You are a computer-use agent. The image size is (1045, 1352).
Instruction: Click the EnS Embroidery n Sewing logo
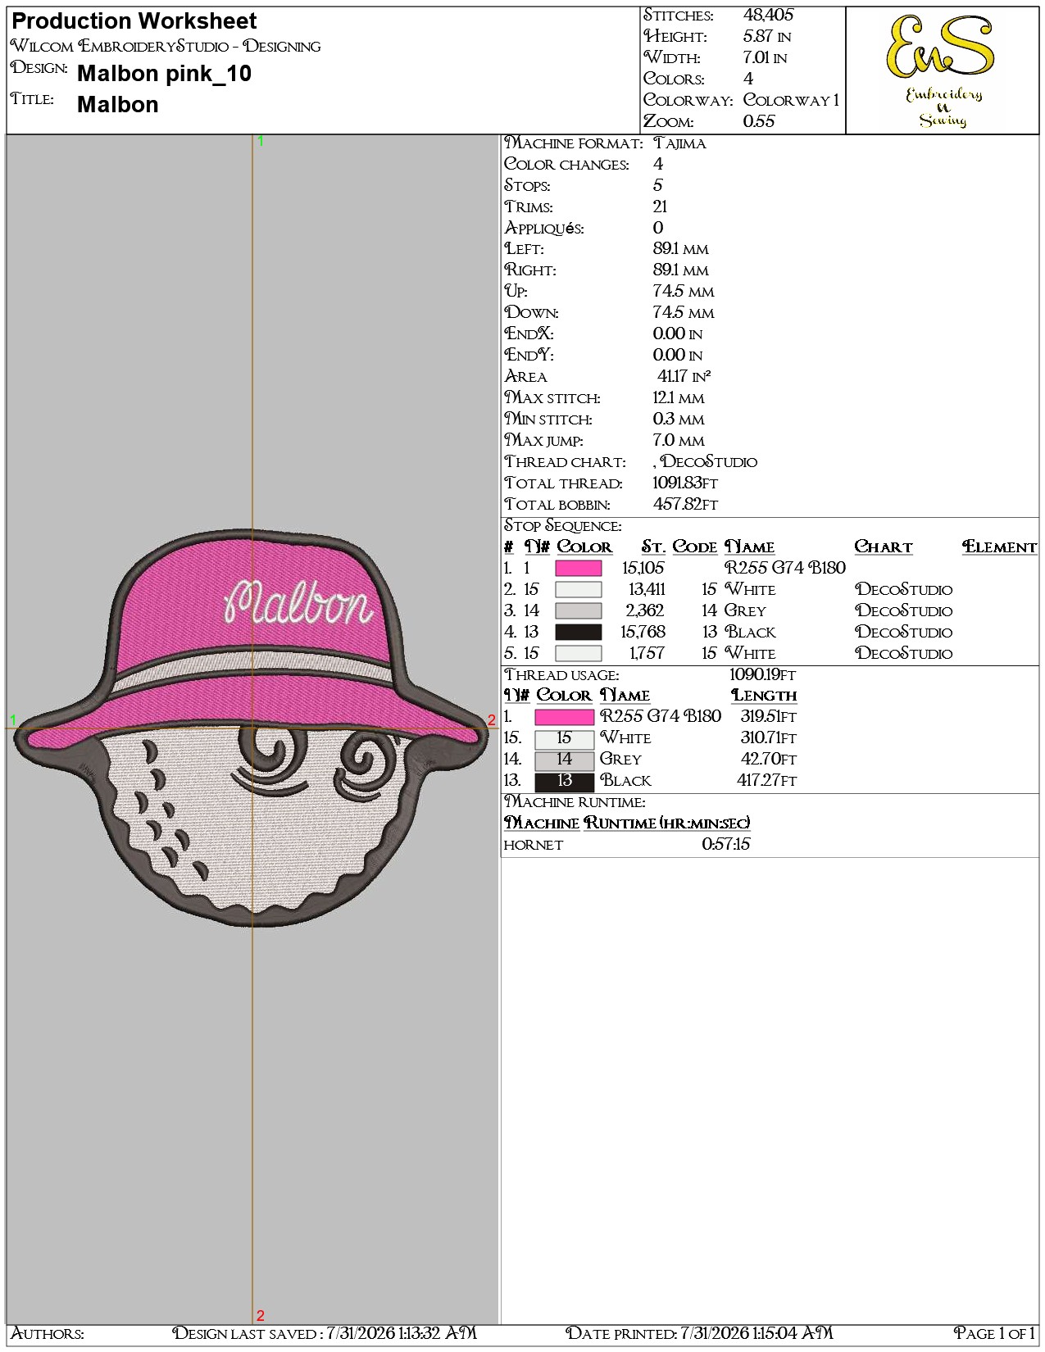(x=941, y=71)
